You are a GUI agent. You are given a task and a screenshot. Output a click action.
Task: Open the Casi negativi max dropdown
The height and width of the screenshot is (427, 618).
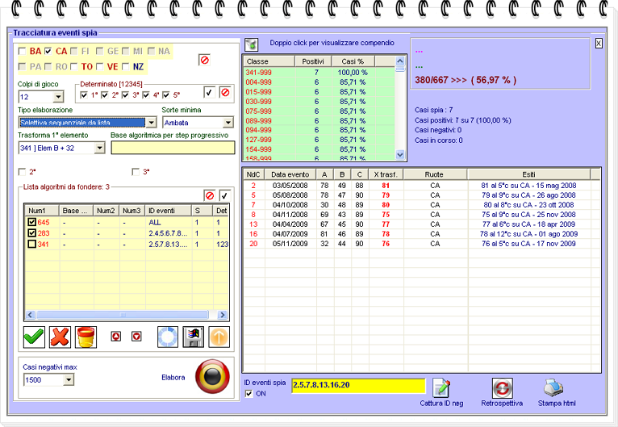point(68,379)
